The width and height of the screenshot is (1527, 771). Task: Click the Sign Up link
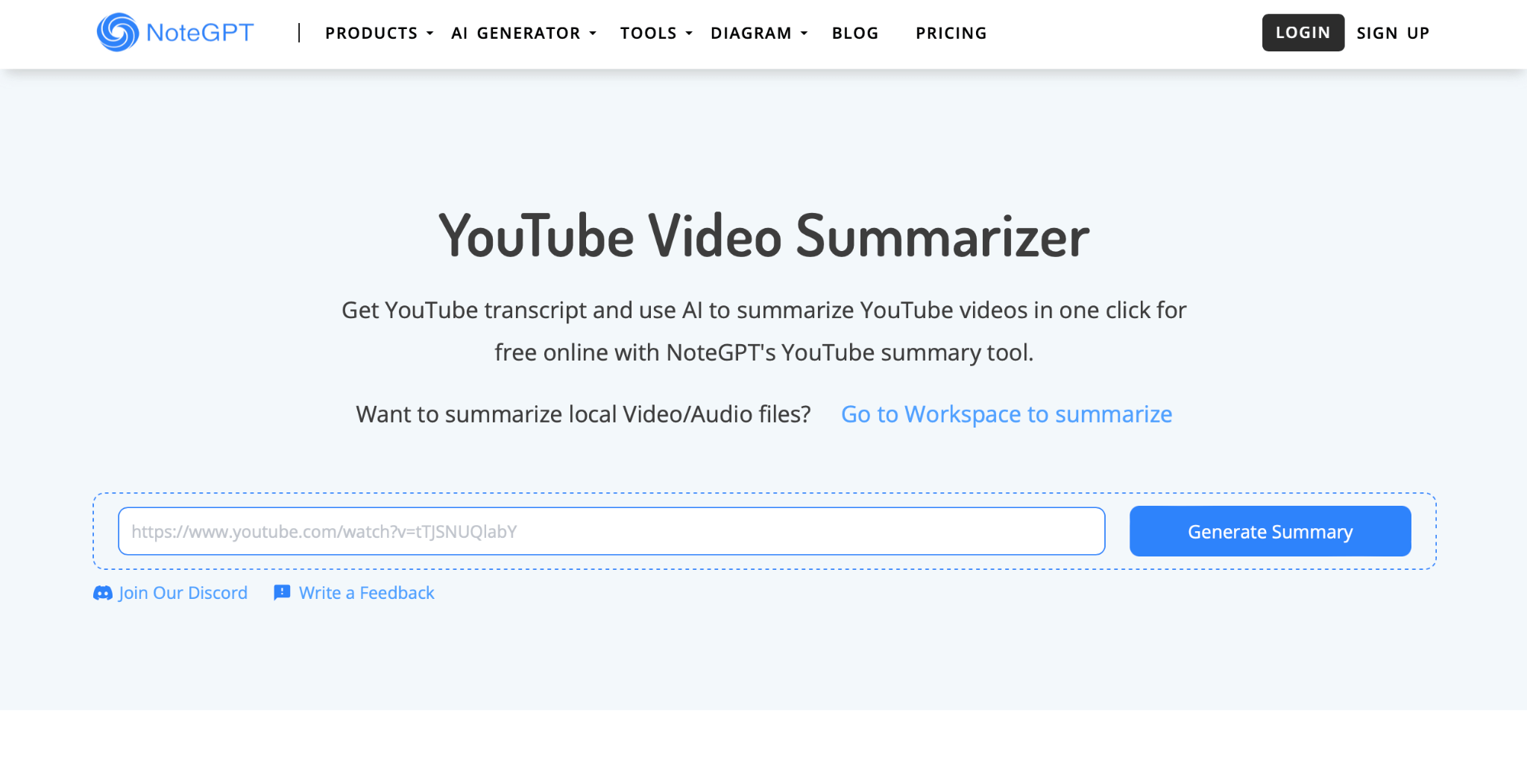pyautogui.click(x=1393, y=33)
